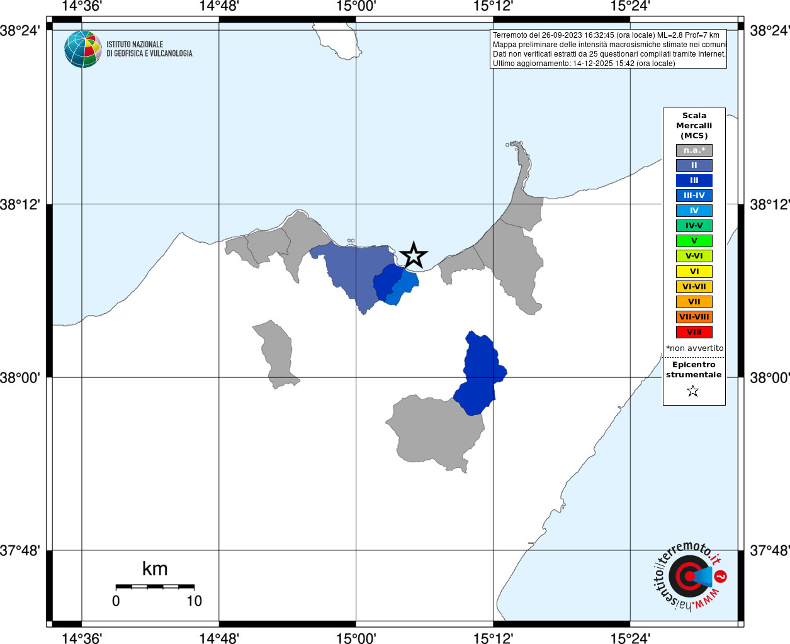This screenshot has height=644, width=790.
Task: Select the intensity III legend swatch
Action: (694, 180)
